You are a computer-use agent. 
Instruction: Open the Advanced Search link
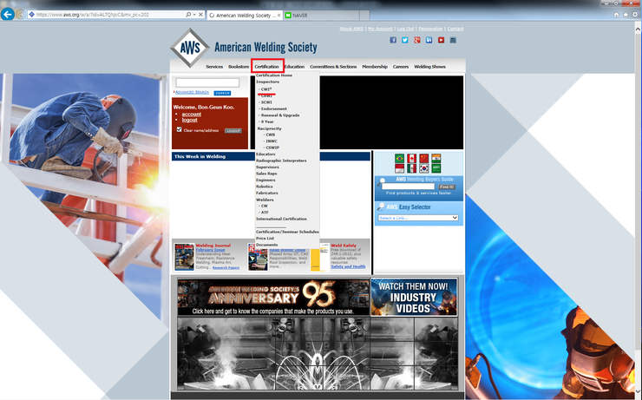[192, 92]
